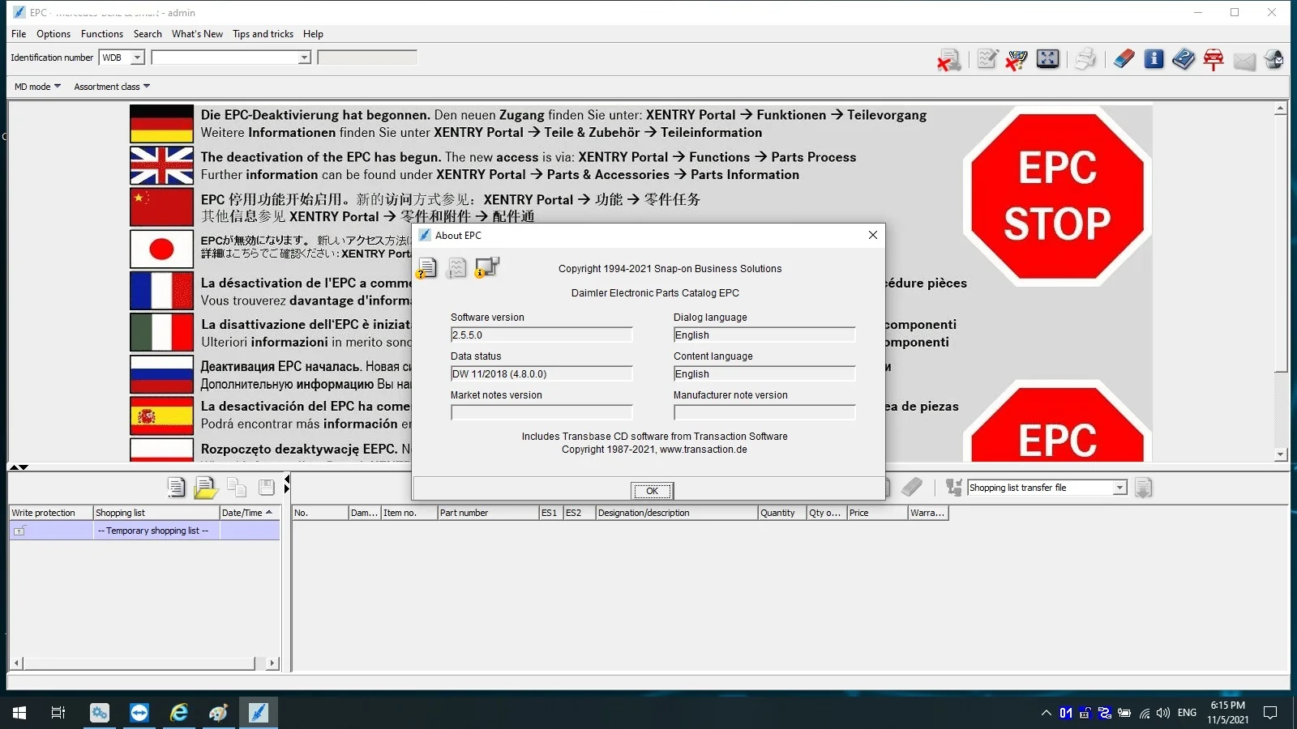
Task: Open the Search menu
Action: pos(148,34)
